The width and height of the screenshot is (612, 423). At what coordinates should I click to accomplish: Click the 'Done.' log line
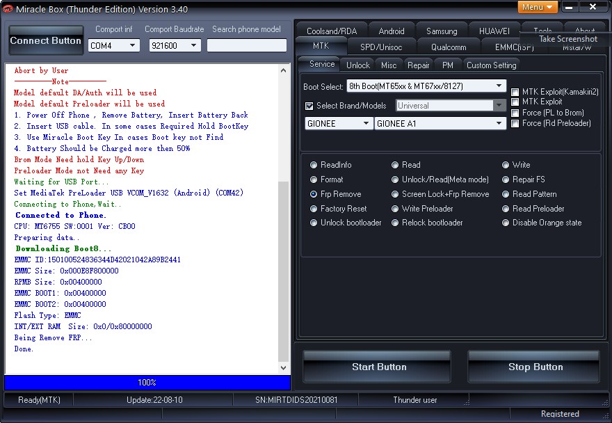(x=24, y=349)
